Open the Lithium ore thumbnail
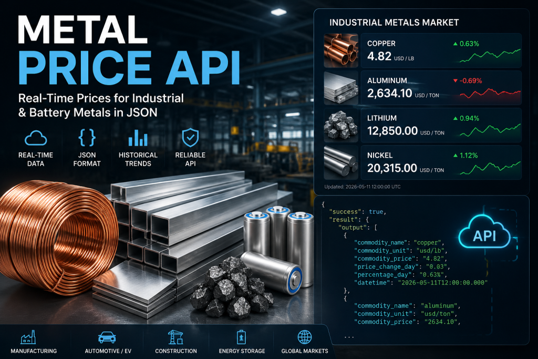The image size is (538, 359). [x=340, y=125]
